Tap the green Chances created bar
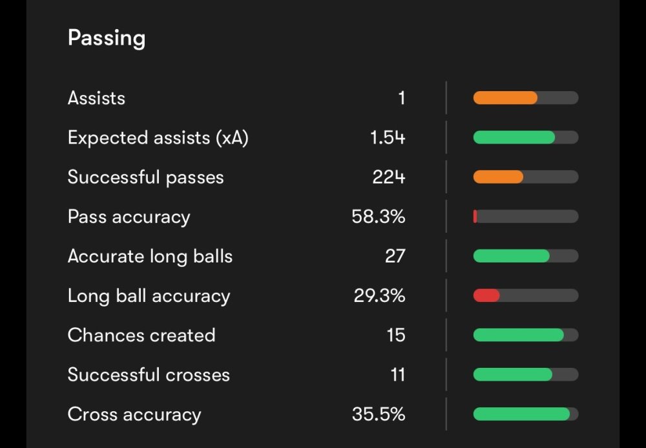This screenshot has width=646, height=448. [x=518, y=335]
